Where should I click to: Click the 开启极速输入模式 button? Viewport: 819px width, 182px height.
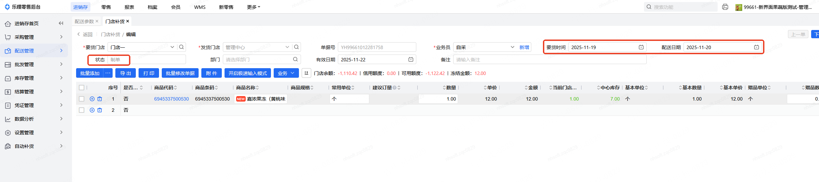(248, 73)
